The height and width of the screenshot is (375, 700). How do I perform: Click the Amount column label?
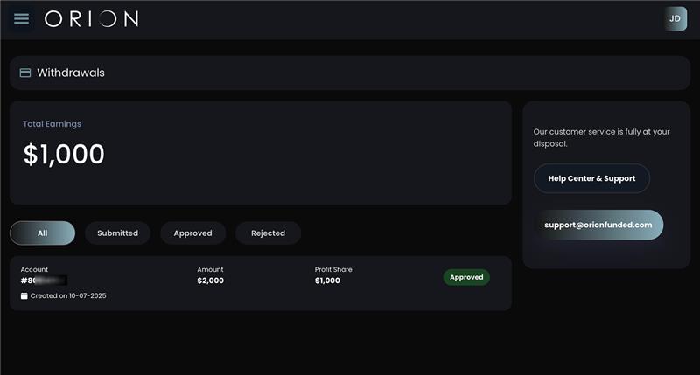210,269
